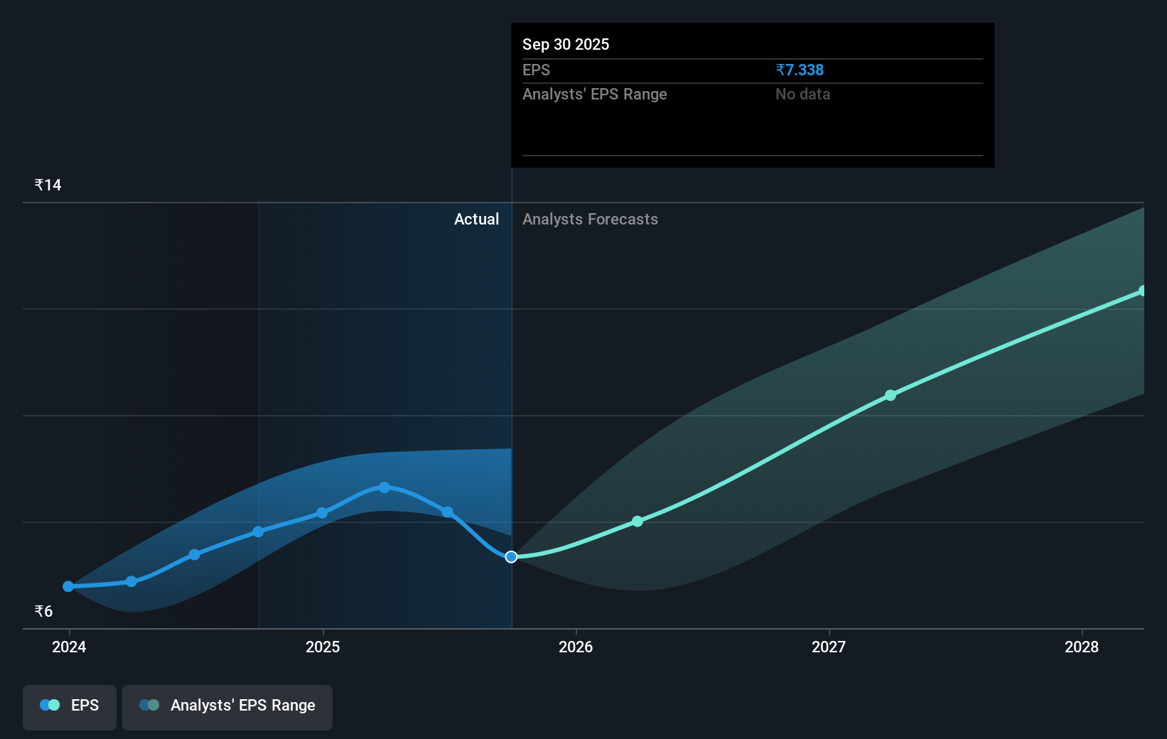Click the Sep 30 2025 tooltip heading
Image resolution: width=1167 pixels, height=739 pixels.
coord(565,44)
